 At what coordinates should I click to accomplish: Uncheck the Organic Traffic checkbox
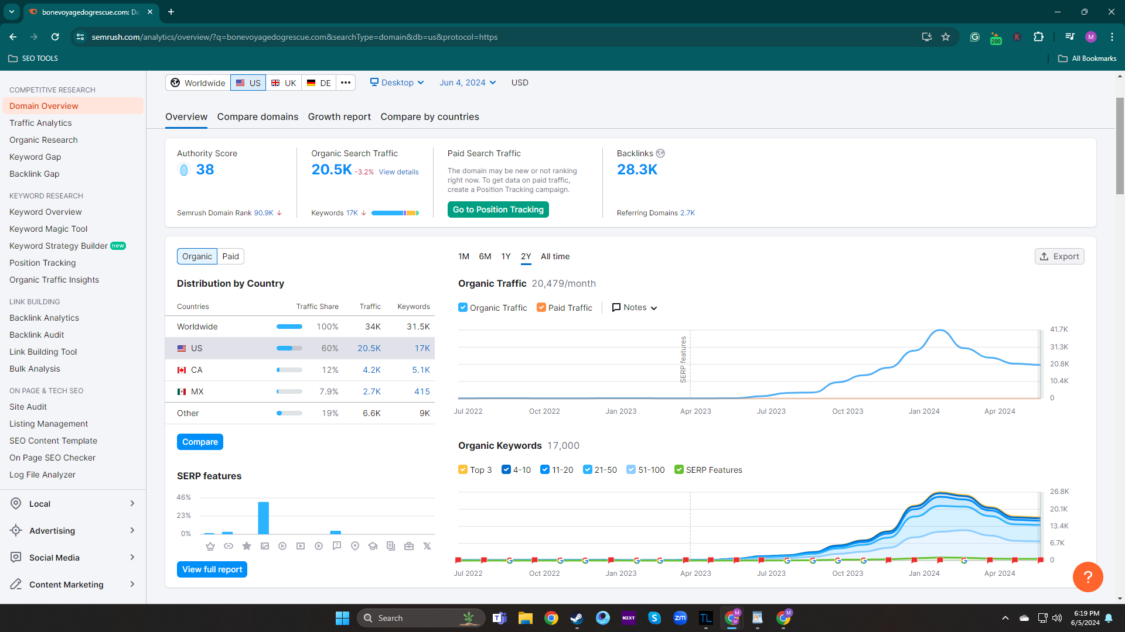[463, 308]
